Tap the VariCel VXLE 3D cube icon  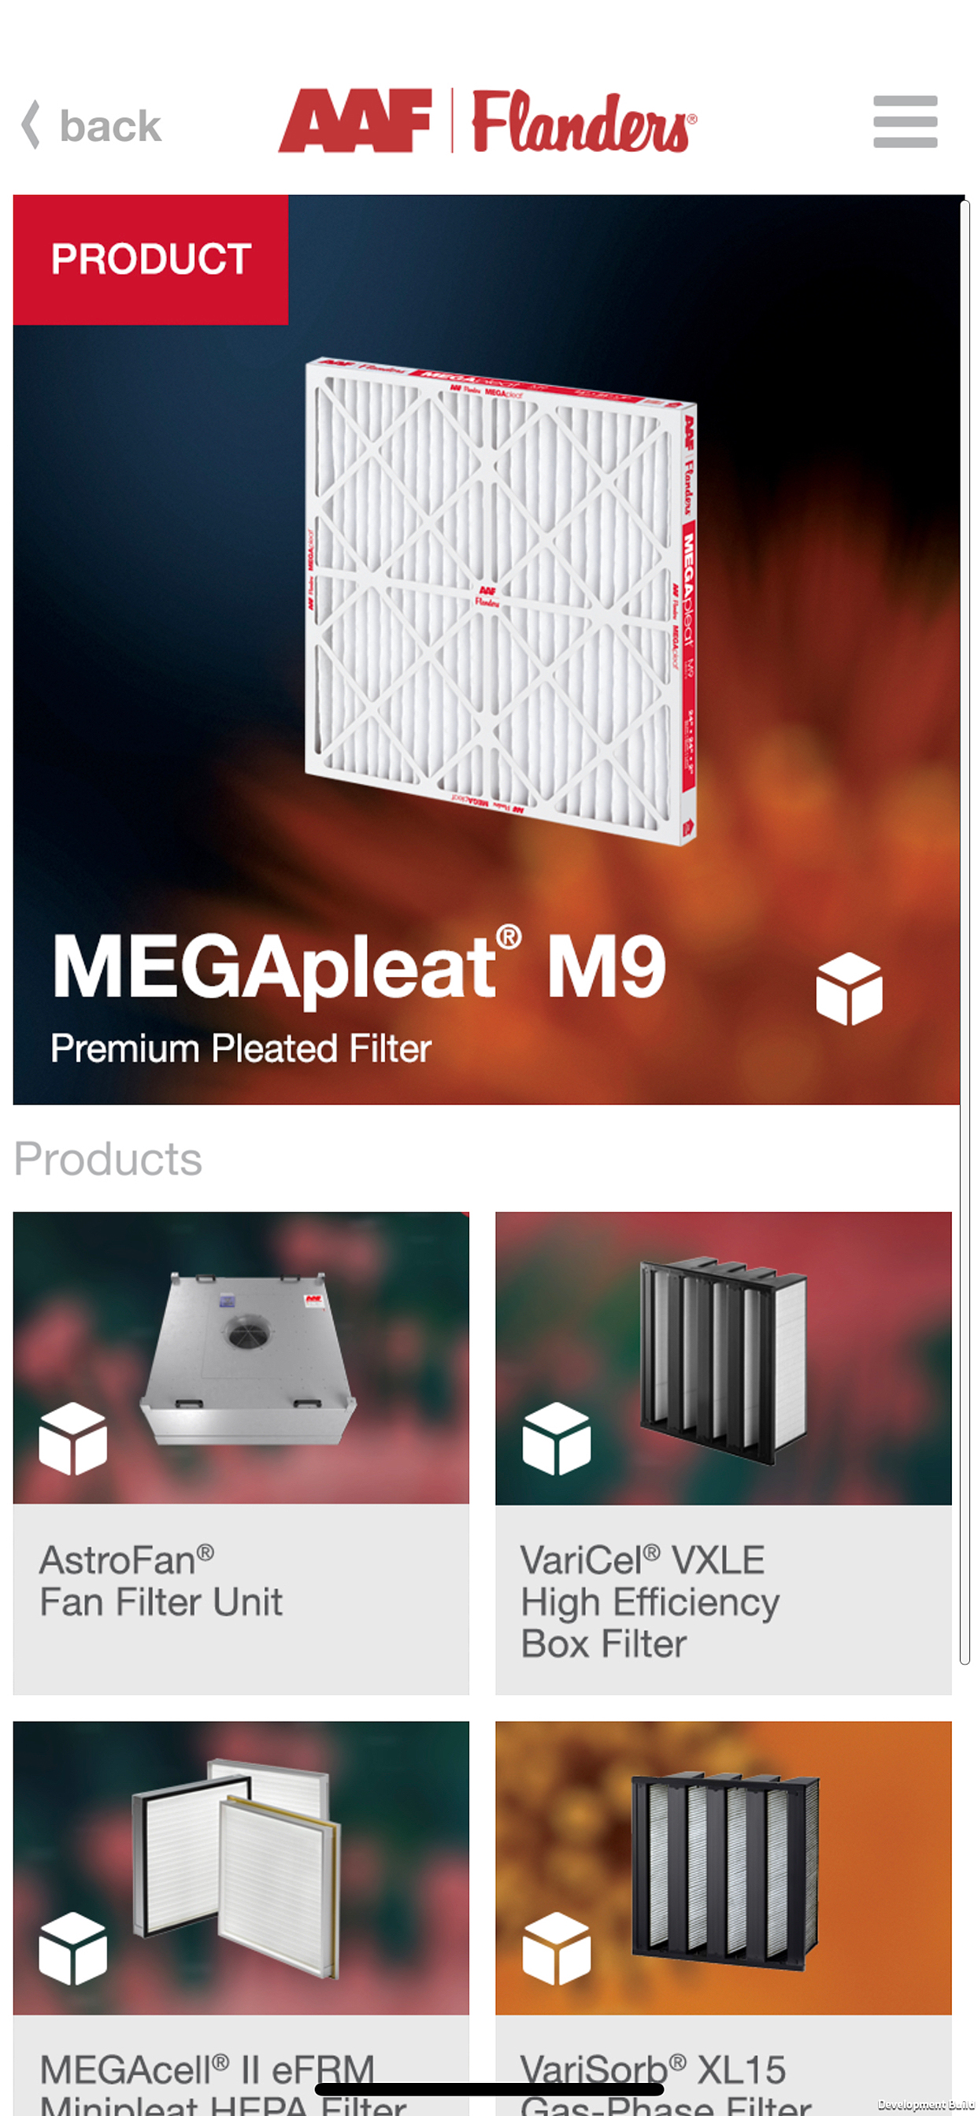point(557,1438)
